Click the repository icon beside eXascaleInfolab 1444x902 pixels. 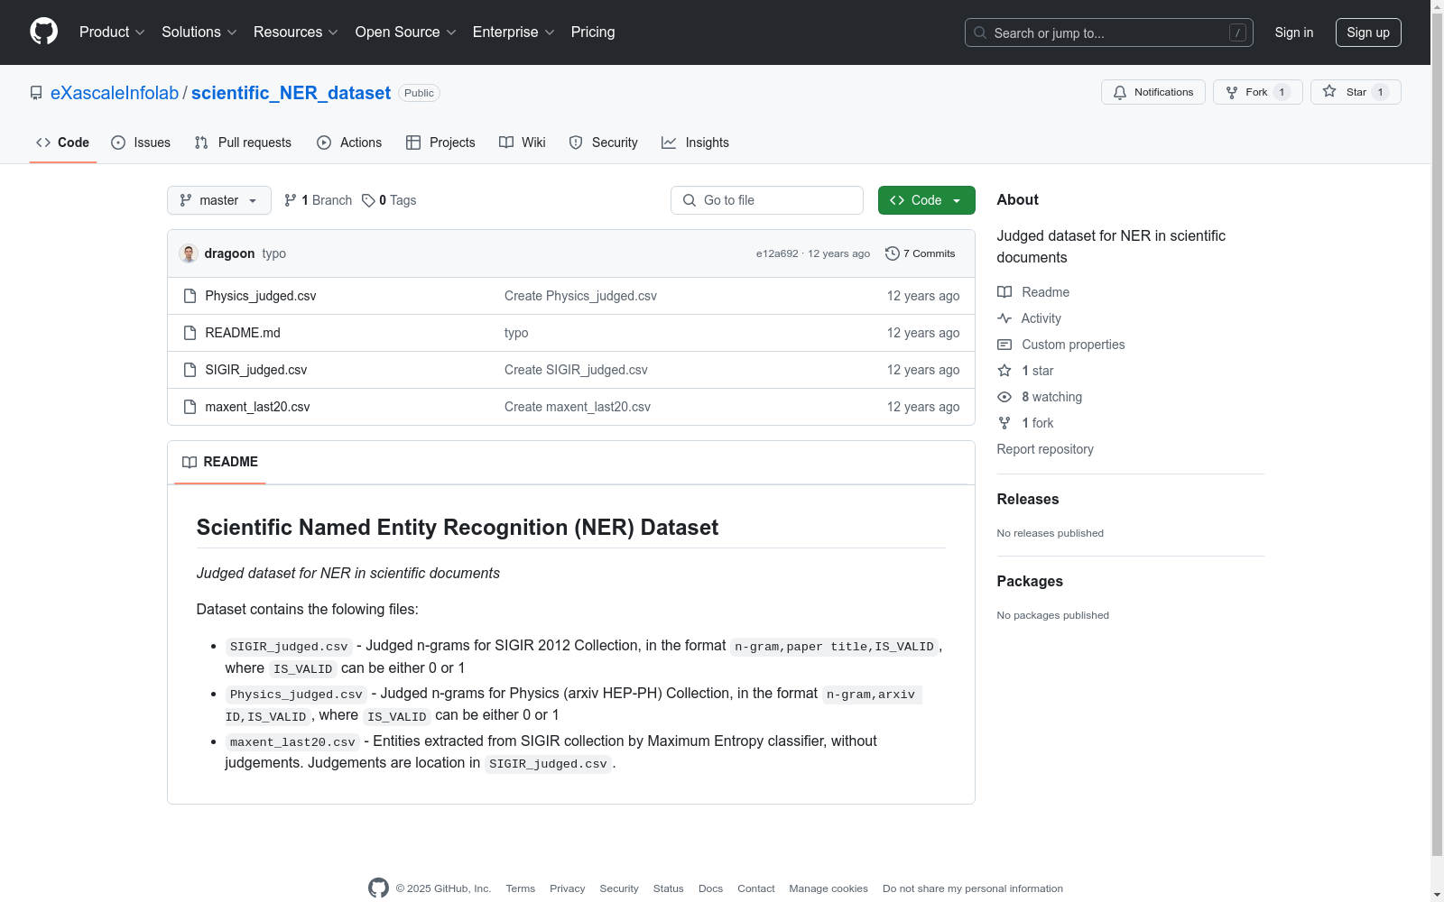[36, 93]
